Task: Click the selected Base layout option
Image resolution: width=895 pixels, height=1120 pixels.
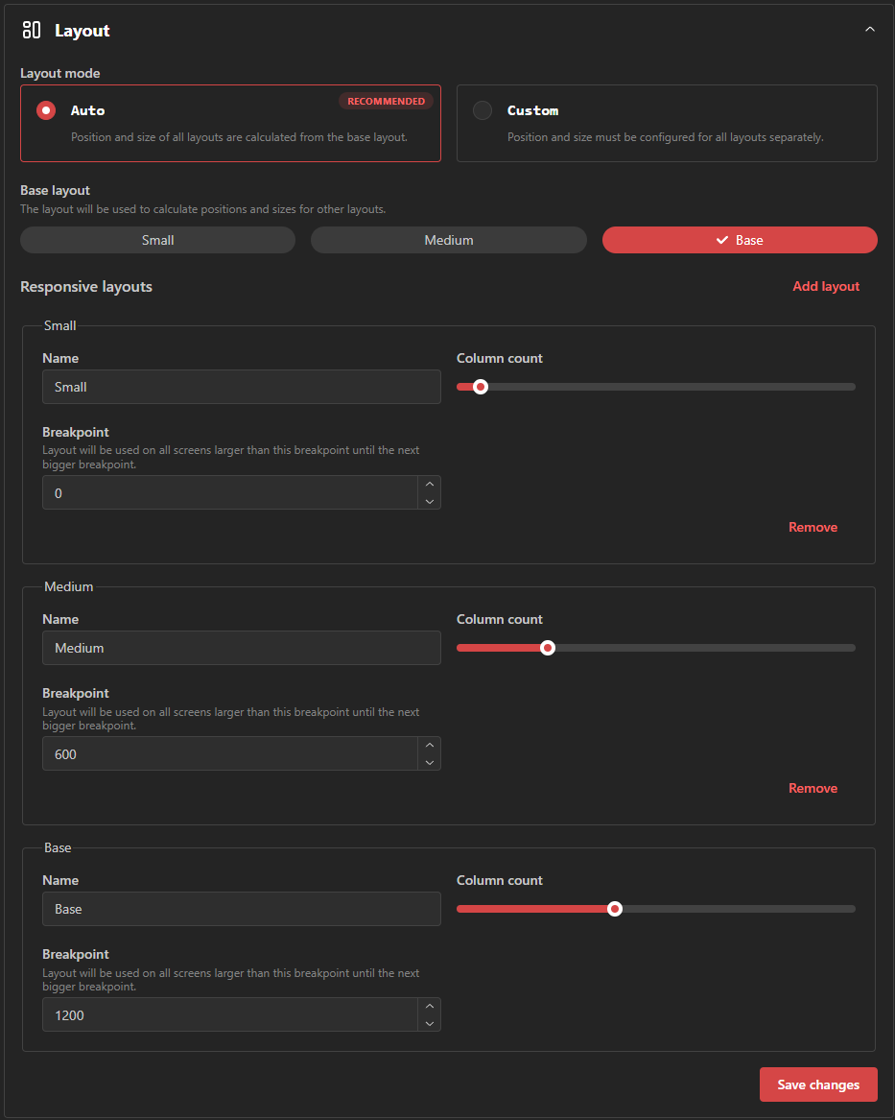Action: [739, 240]
